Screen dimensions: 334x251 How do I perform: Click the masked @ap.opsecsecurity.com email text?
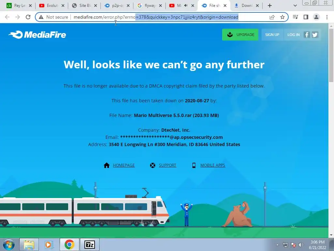(x=172, y=137)
